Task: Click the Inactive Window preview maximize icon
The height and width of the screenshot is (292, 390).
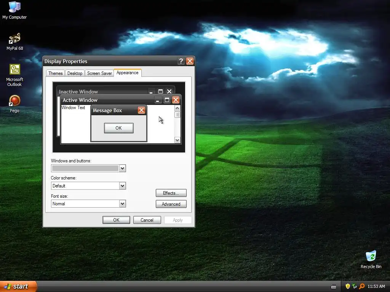Action: point(160,91)
